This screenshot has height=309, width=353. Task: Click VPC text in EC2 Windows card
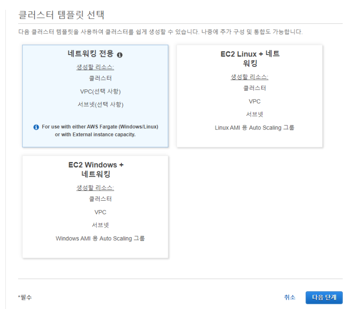pos(101,212)
